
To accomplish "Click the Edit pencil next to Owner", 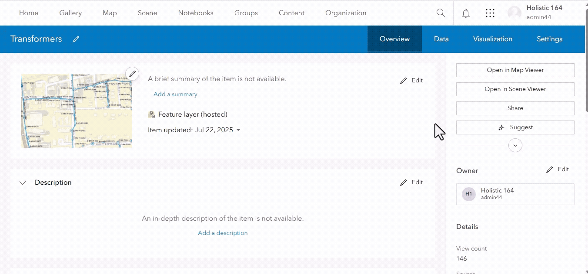I will [x=550, y=169].
